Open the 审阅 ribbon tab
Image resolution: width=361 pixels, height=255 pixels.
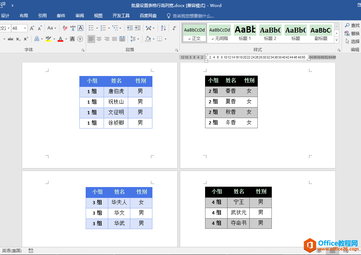(x=80, y=16)
